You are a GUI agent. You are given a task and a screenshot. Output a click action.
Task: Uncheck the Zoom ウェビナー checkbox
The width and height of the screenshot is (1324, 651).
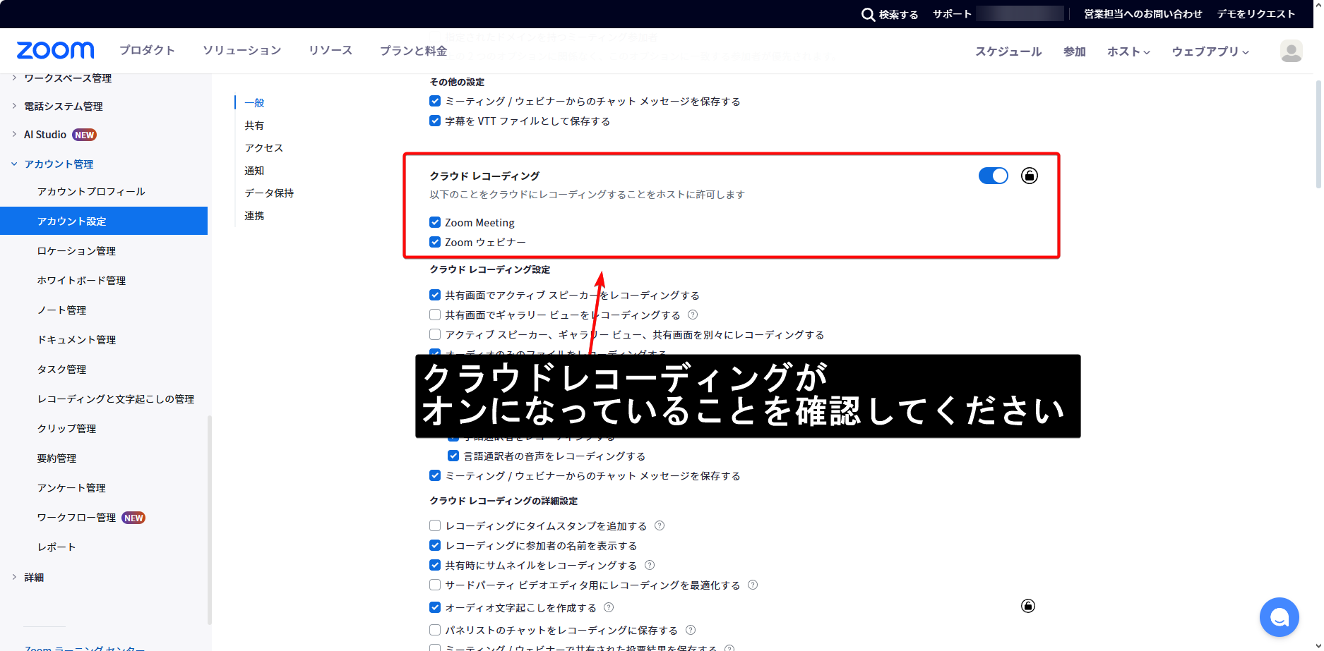pos(435,242)
